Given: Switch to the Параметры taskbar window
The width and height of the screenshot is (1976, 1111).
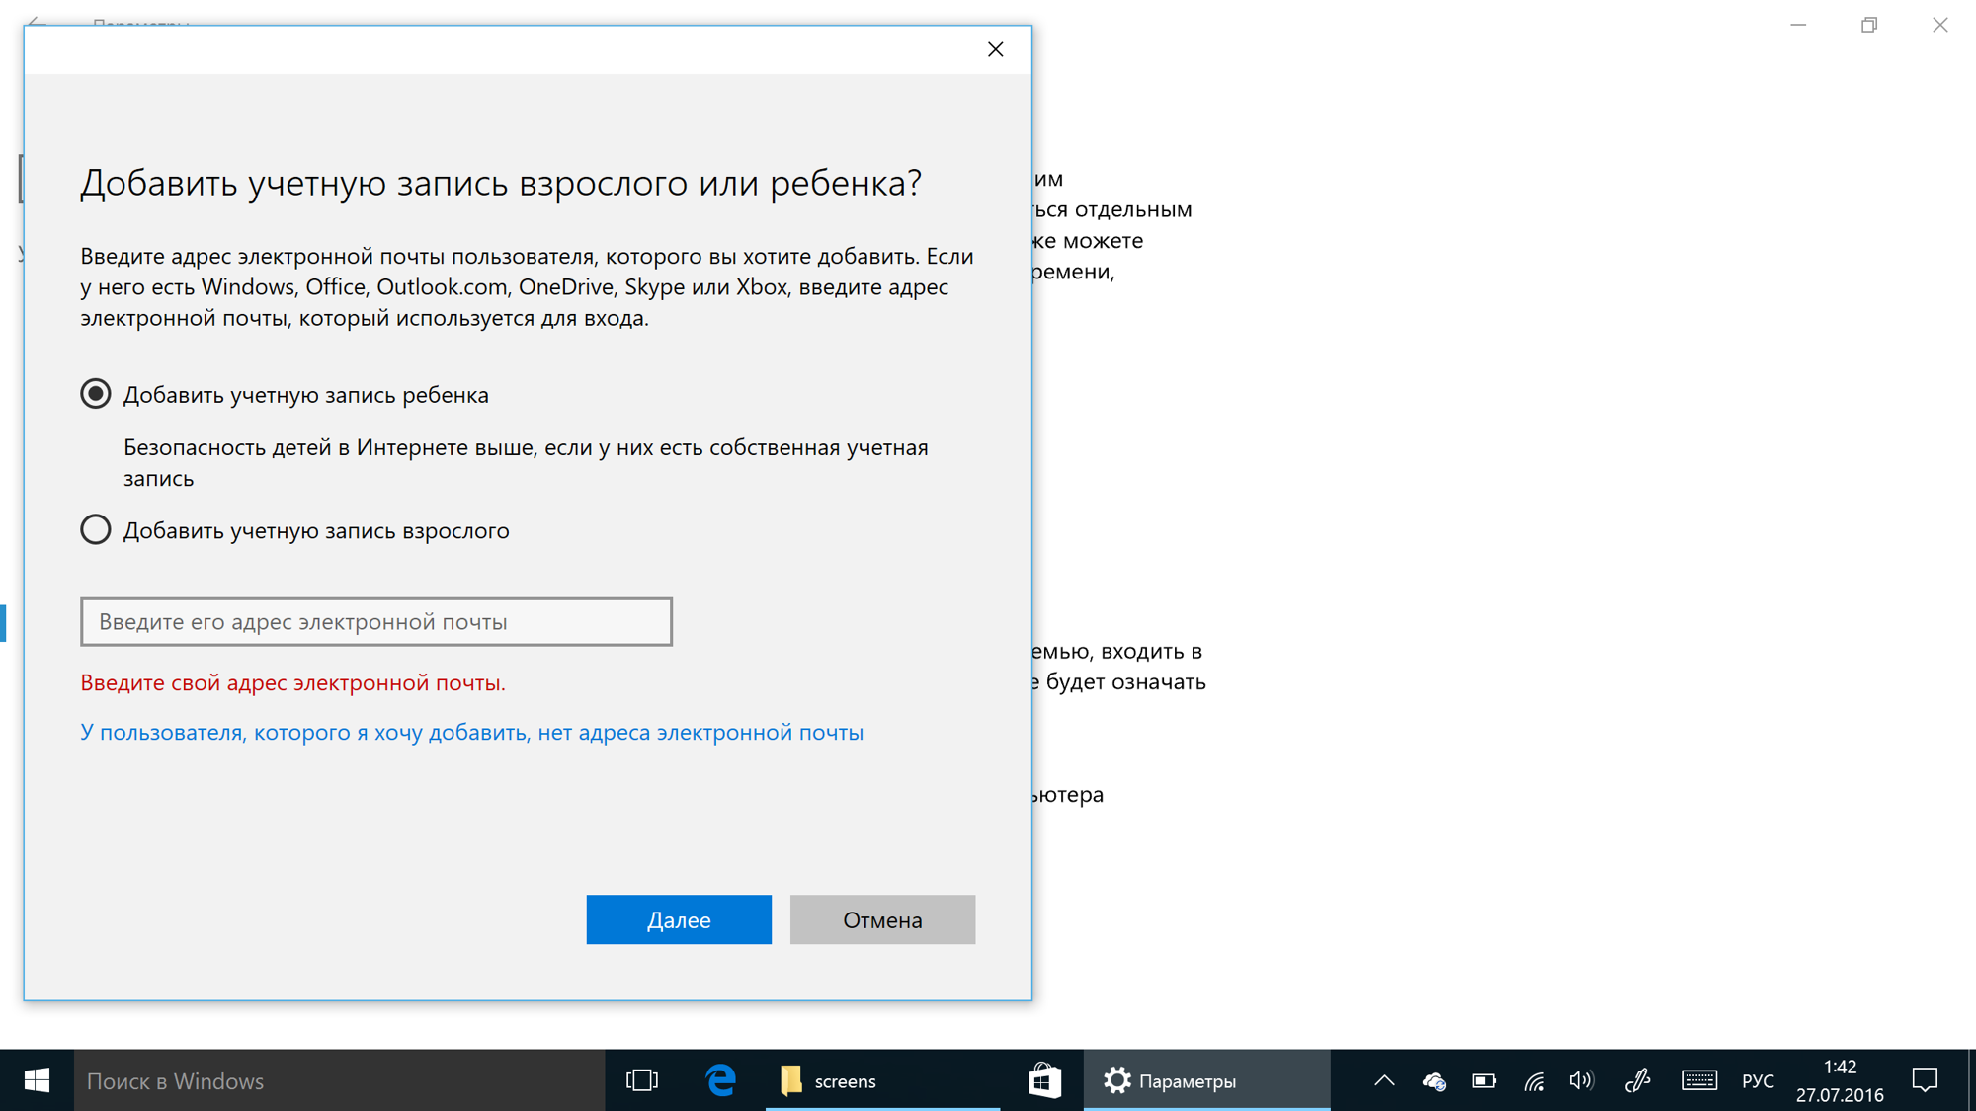Looking at the screenshot, I should click(x=1206, y=1080).
